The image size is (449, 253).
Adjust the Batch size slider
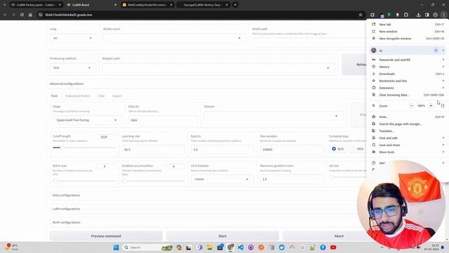pyautogui.click(x=85, y=181)
